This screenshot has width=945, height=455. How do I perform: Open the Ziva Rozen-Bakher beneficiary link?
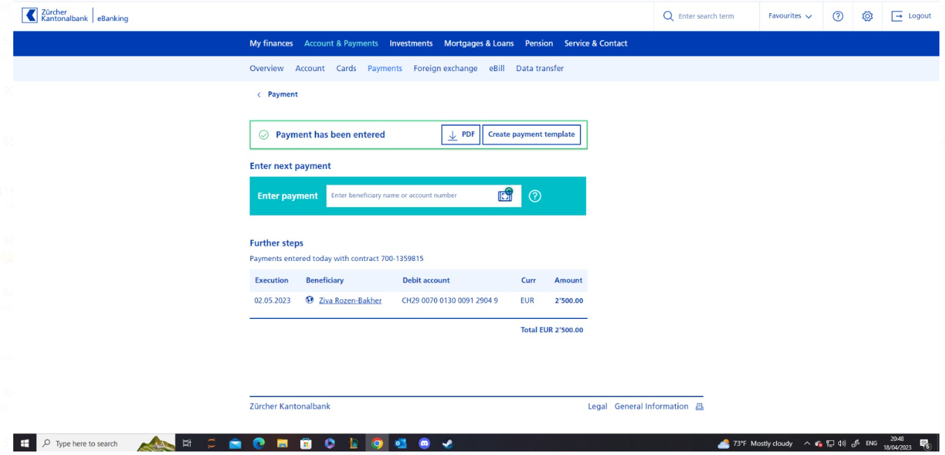(350, 300)
